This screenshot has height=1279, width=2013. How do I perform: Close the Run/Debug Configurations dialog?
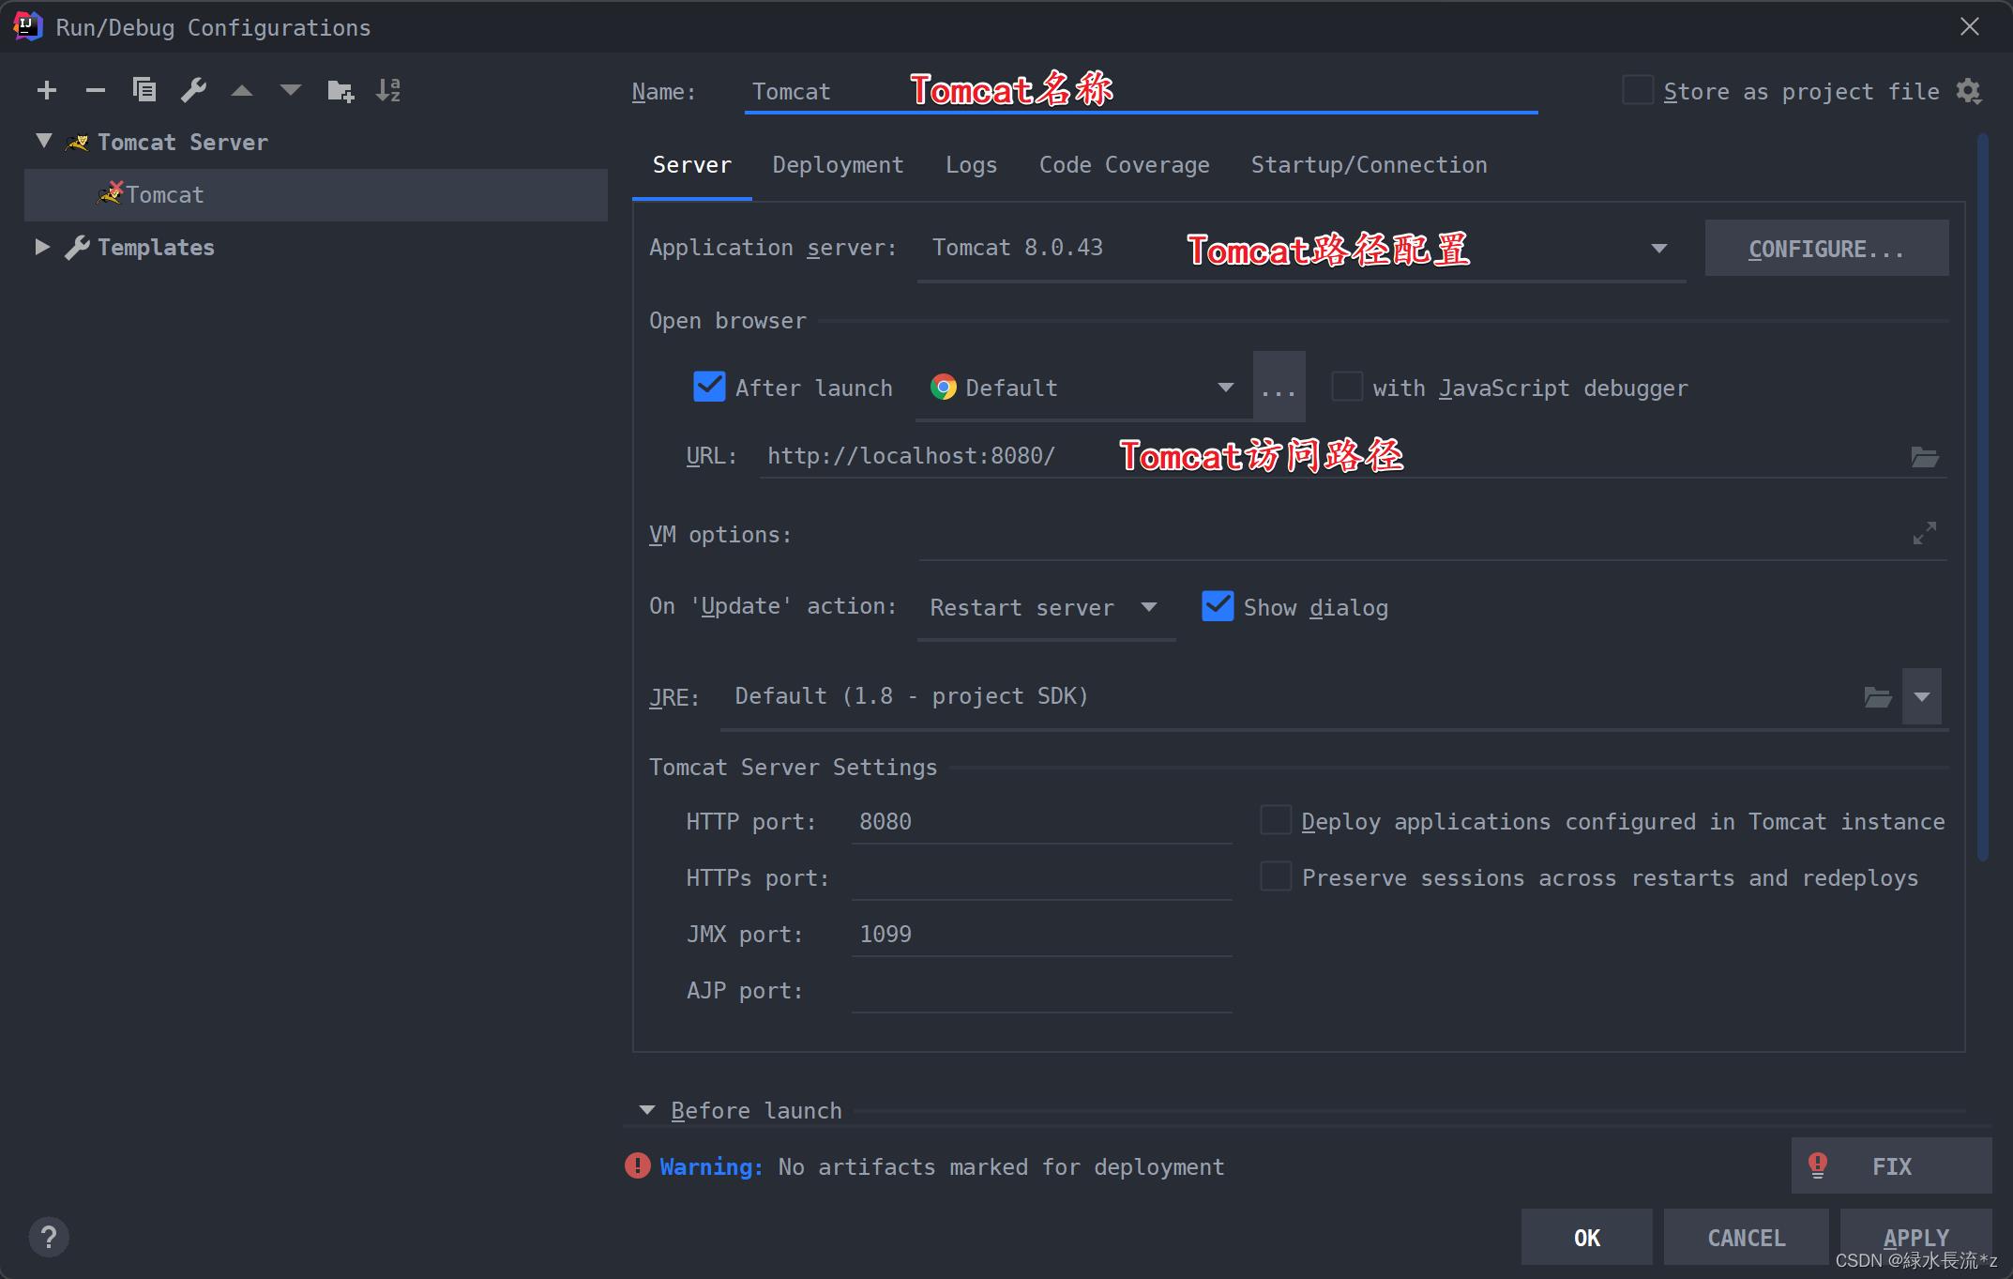pos(1970,26)
